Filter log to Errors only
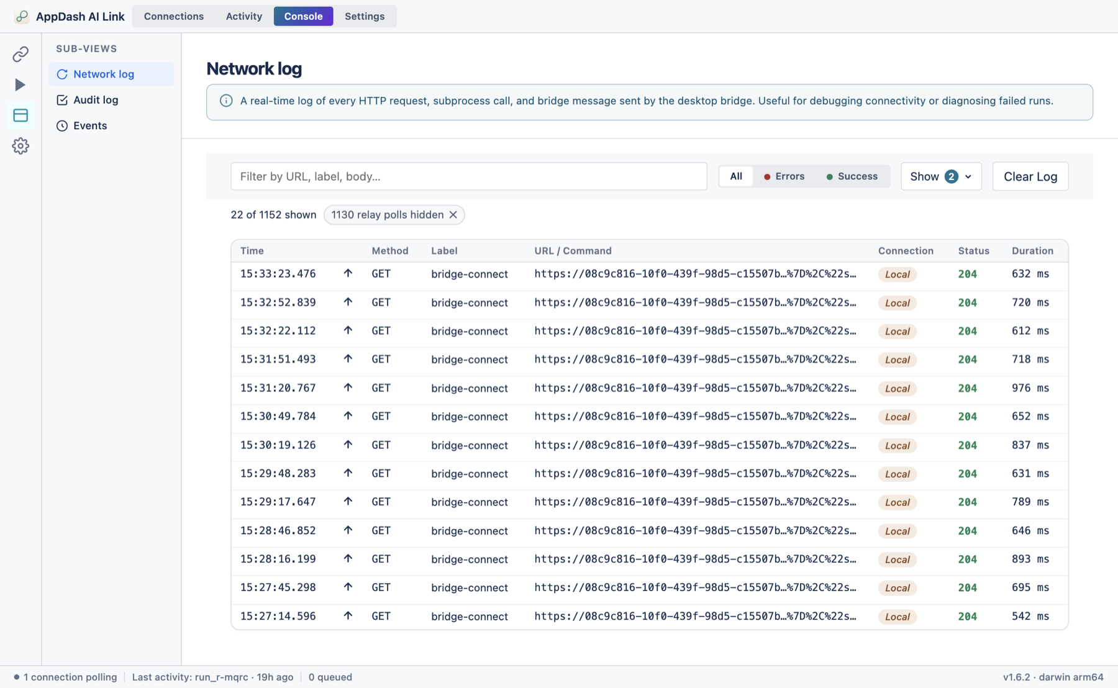This screenshot has height=688, width=1118. pyautogui.click(x=784, y=176)
